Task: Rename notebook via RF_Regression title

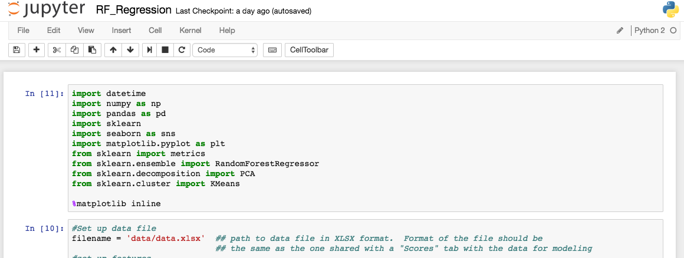Action: (134, 11)
